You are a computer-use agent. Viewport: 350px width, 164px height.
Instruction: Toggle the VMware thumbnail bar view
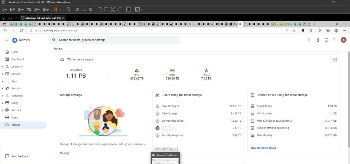click(x=106, y=9)
